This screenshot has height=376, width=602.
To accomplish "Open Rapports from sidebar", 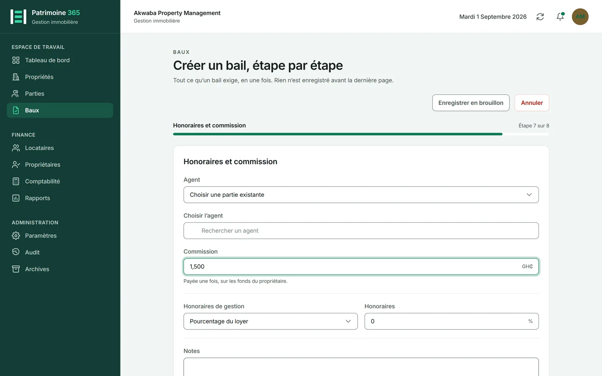I will (60, 198).
